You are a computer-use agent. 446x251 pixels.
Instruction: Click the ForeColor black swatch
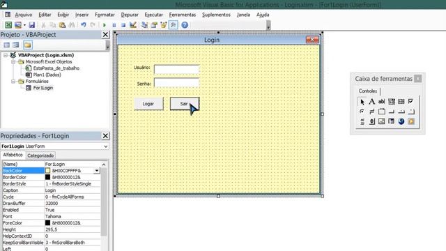point(48,223)
